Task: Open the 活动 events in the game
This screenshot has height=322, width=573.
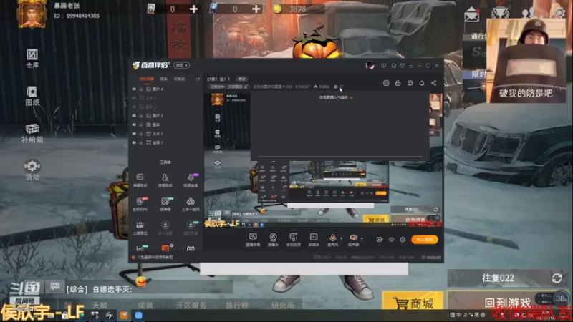Action: point(32,170)
